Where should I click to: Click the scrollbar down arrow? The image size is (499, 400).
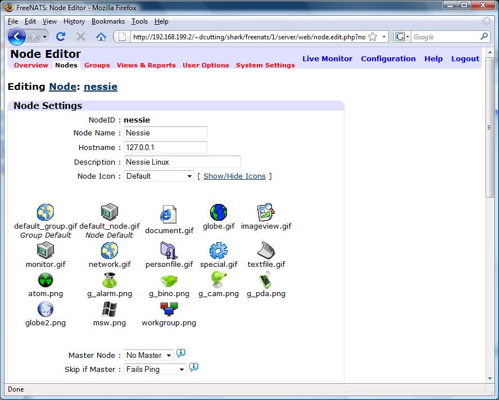point(489,378)
